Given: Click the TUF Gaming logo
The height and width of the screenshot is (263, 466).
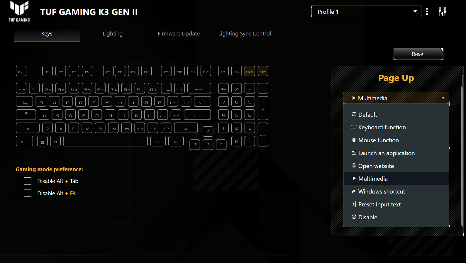Looking at the screenshot, I should [19, 11].
